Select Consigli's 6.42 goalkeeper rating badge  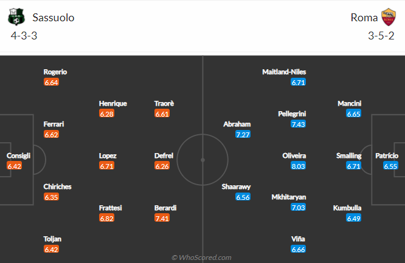pyautogui.click(x=14, y=166)
